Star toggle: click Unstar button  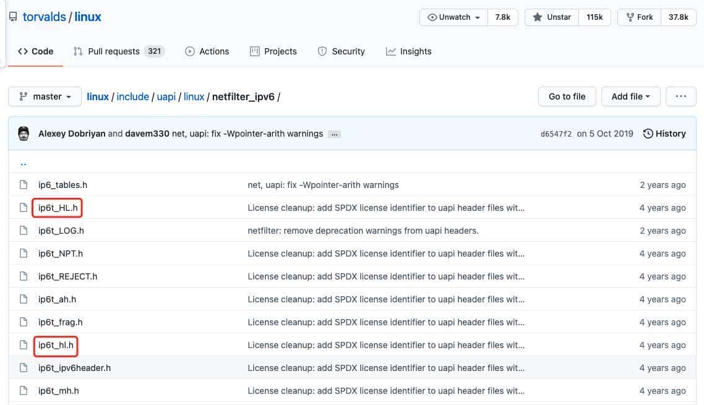click(x=552, y=17)
